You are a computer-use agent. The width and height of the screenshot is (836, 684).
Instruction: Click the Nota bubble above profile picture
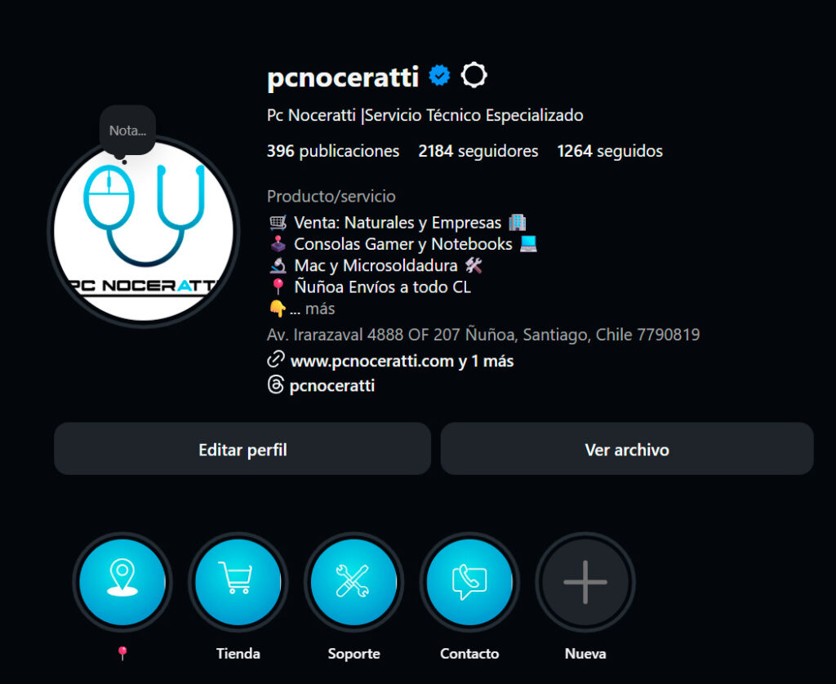(x=127, y=131)
